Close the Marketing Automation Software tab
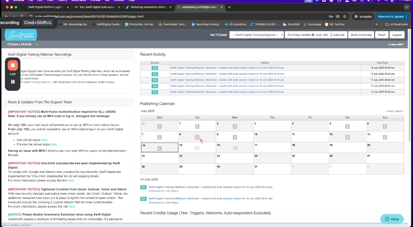Image resolution: width=413 pixels, height=227 pixels. (171, 8)
